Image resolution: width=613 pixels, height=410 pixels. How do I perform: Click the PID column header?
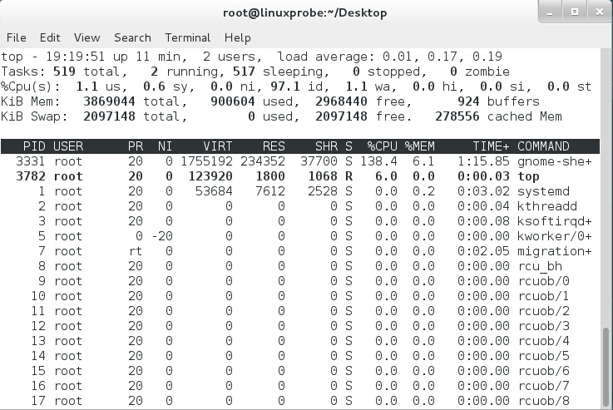tap(34, 146)
